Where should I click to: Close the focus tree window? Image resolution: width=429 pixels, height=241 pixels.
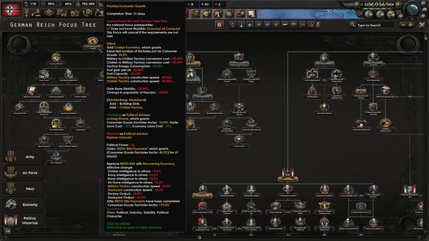click(422, 25)
